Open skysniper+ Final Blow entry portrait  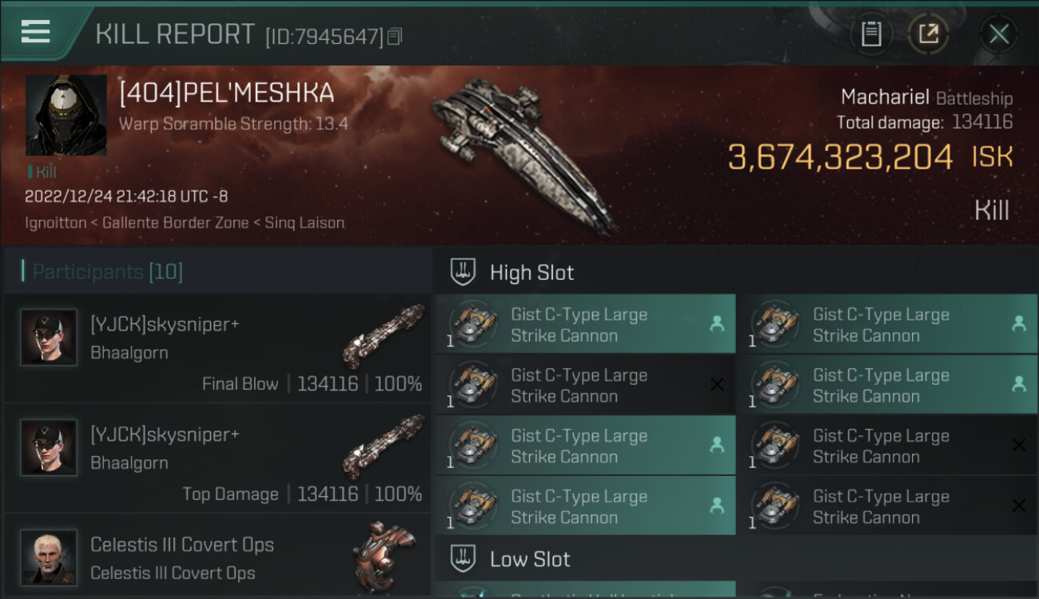pyautogui.click(x=49, y=337)
